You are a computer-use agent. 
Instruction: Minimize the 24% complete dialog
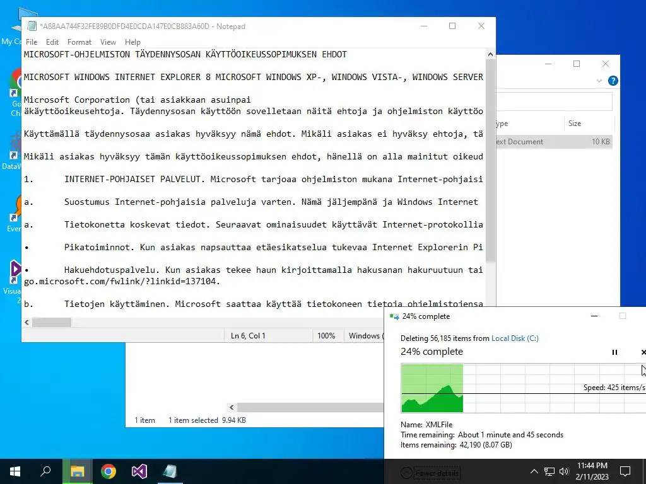594,316
